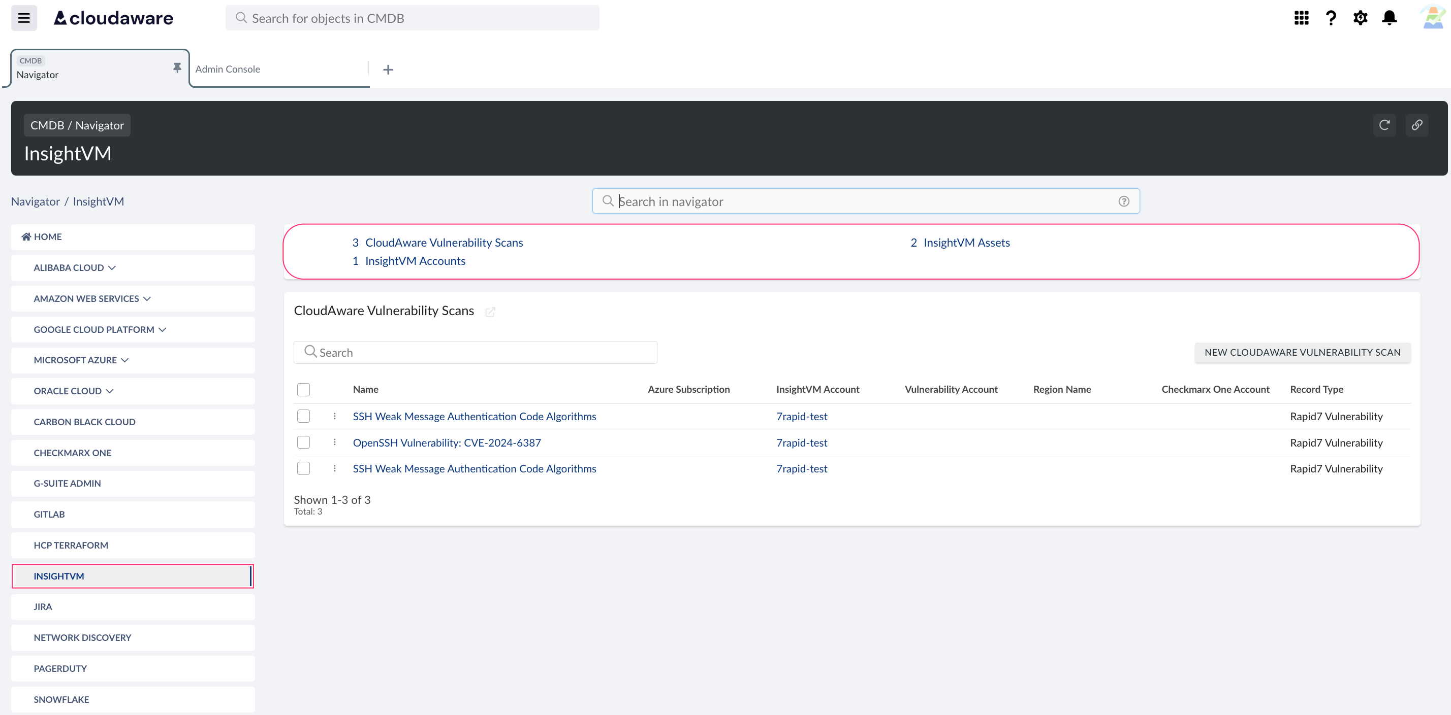
Task: Open row menu for first SSH Weak Message row
Action: point(335,416)
